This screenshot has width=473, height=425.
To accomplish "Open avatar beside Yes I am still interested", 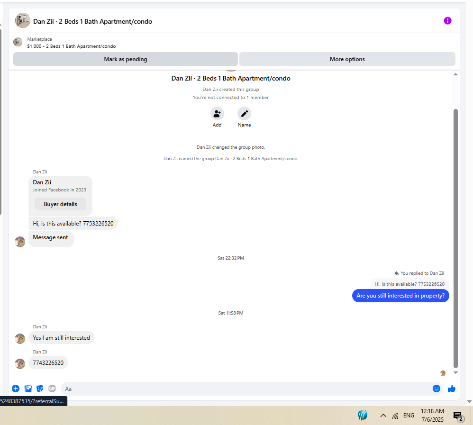I will click(x=20, y=338).
